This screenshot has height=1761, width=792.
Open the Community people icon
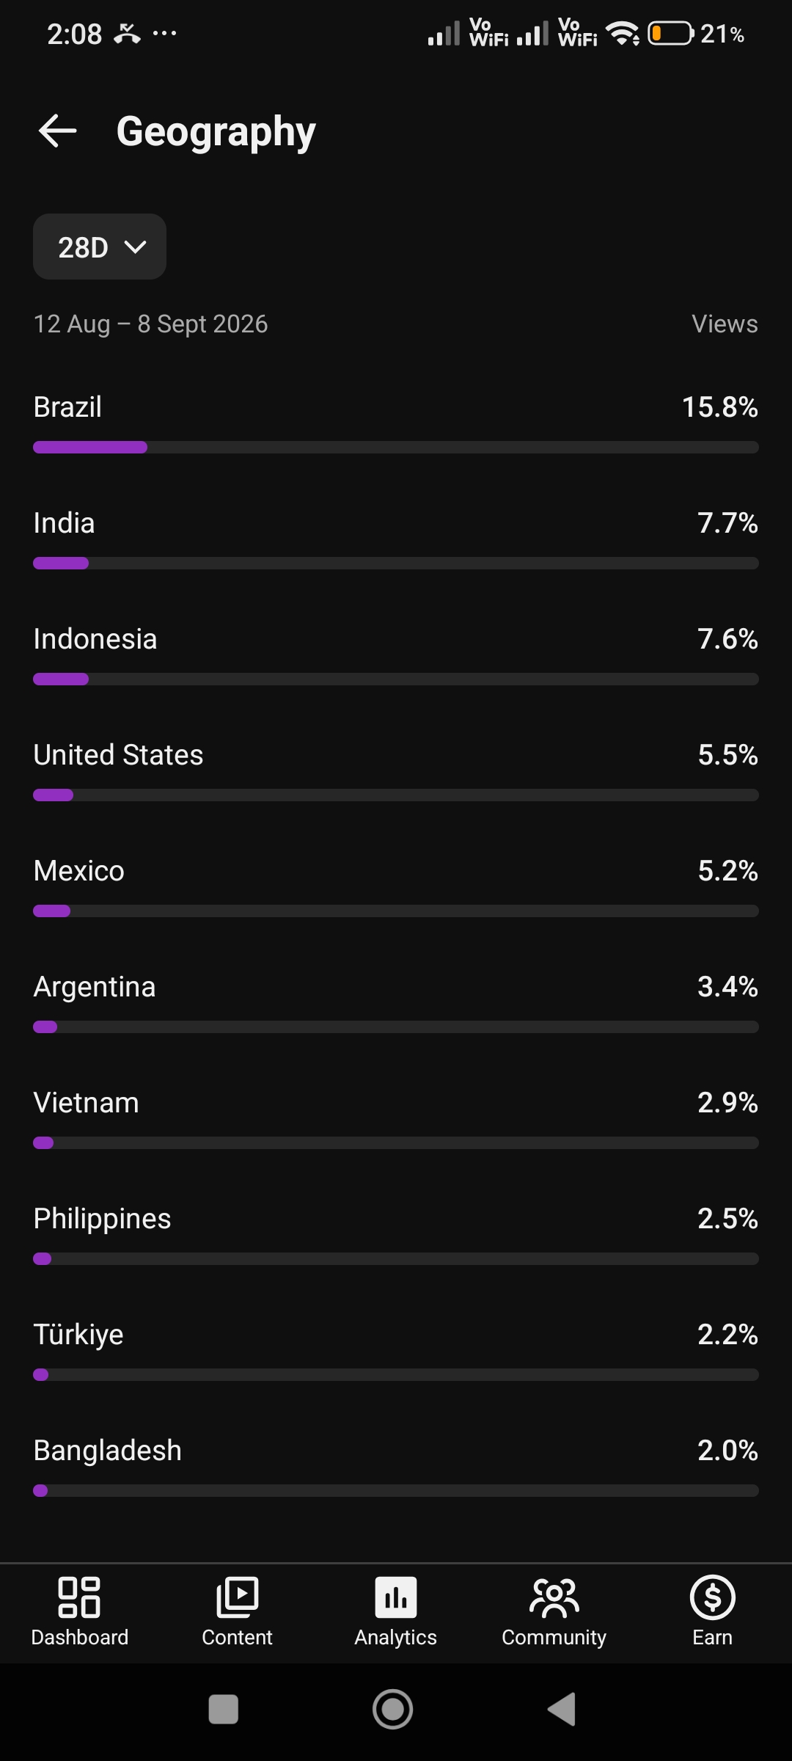click(x=554, y=1597)
